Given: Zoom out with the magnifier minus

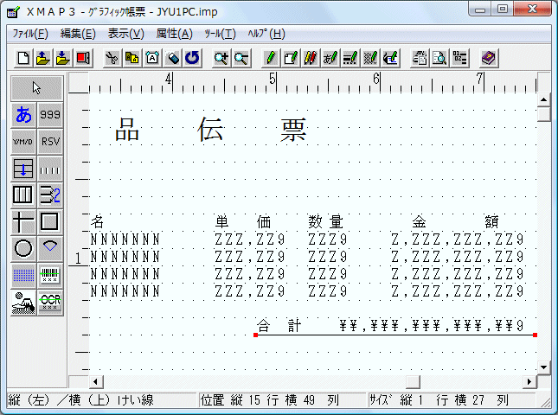Looking at the screenshot, I should 241,58.
